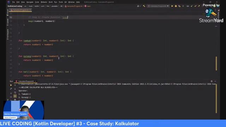Click the presenter webcam thumbnail
Image resolution: width=226 pixels, height=127 pixels.
pyautogui.click(x=24, y=110)
